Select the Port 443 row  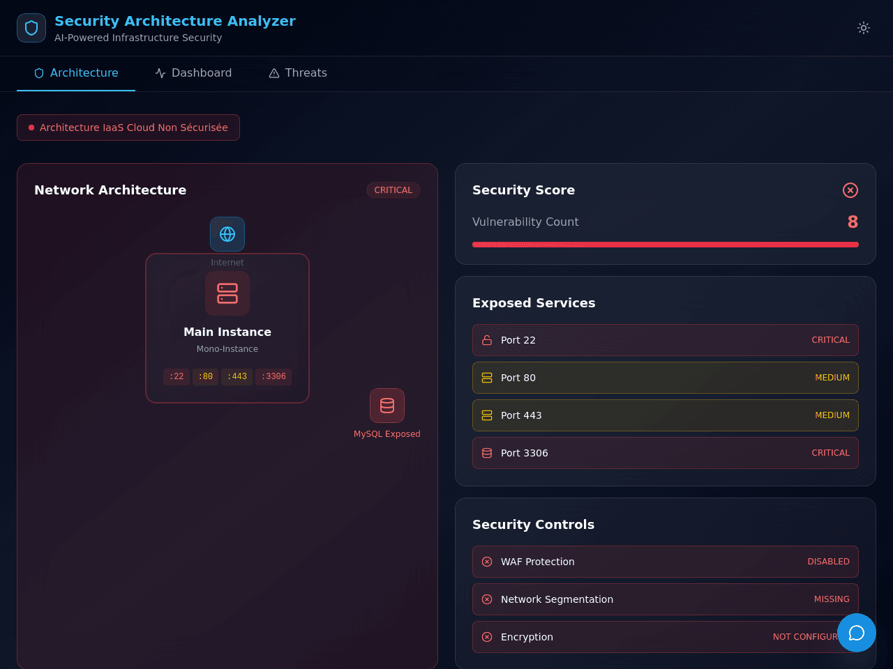(666, 415)
